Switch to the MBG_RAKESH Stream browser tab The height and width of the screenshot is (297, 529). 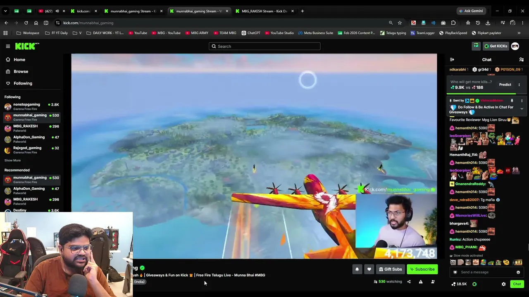coord(264,11)
